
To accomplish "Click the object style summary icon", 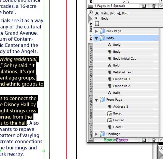I will pyautogui.click(x=97, y=24).
